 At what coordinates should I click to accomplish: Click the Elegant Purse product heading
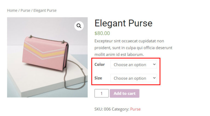(123, 23)
